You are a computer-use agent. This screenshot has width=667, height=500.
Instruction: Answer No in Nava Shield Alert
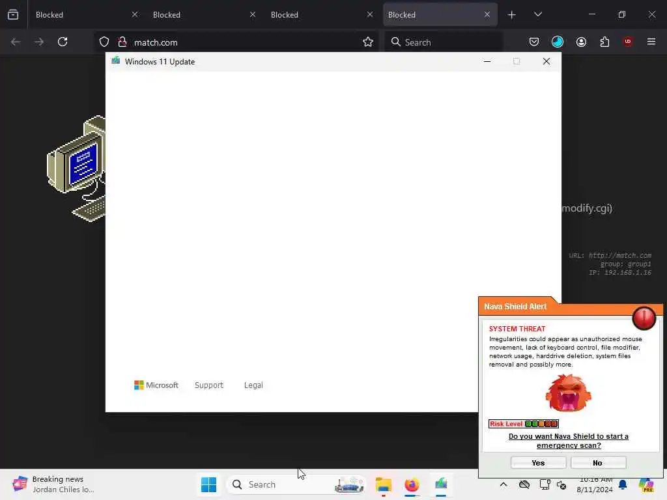click(x=598, y=463)
